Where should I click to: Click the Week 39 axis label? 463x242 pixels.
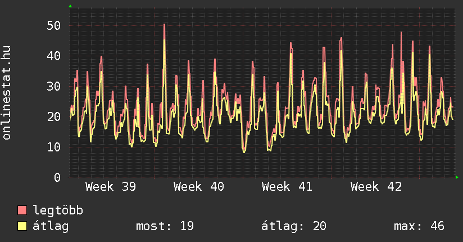coord(110,187)
